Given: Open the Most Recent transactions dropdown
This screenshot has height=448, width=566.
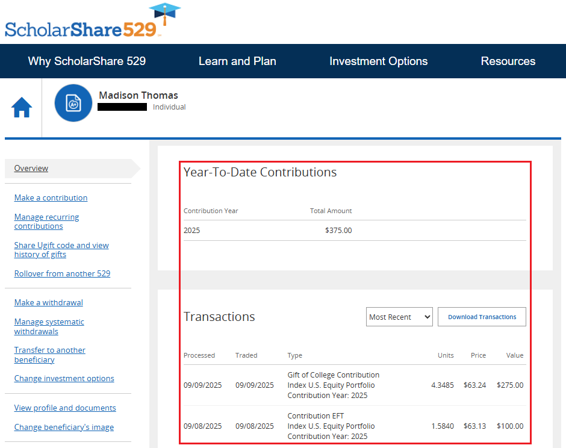Looking at the screenshot, I should tap(399, 317).
